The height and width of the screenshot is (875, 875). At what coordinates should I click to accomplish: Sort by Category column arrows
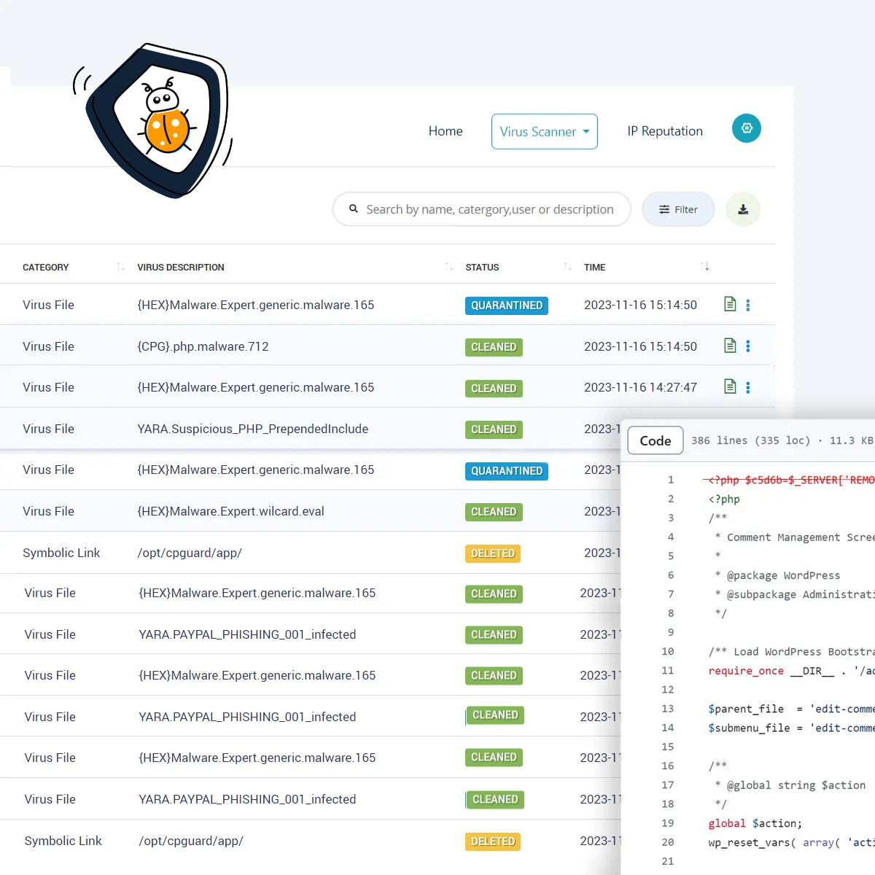pyautogui.click(x=121, y=267)
